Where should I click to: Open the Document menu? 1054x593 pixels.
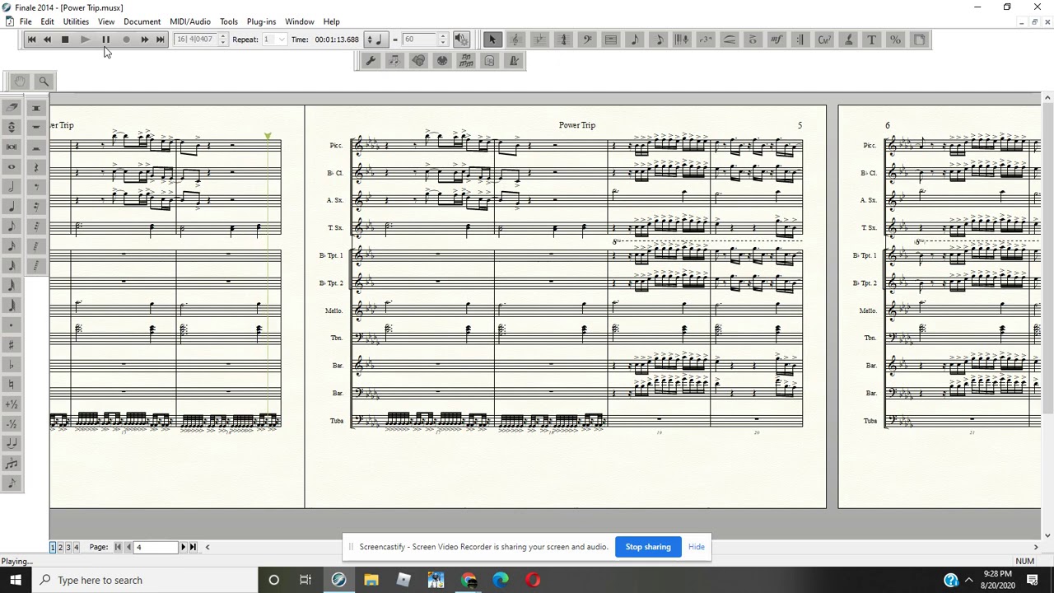click(x=142, y=21)
